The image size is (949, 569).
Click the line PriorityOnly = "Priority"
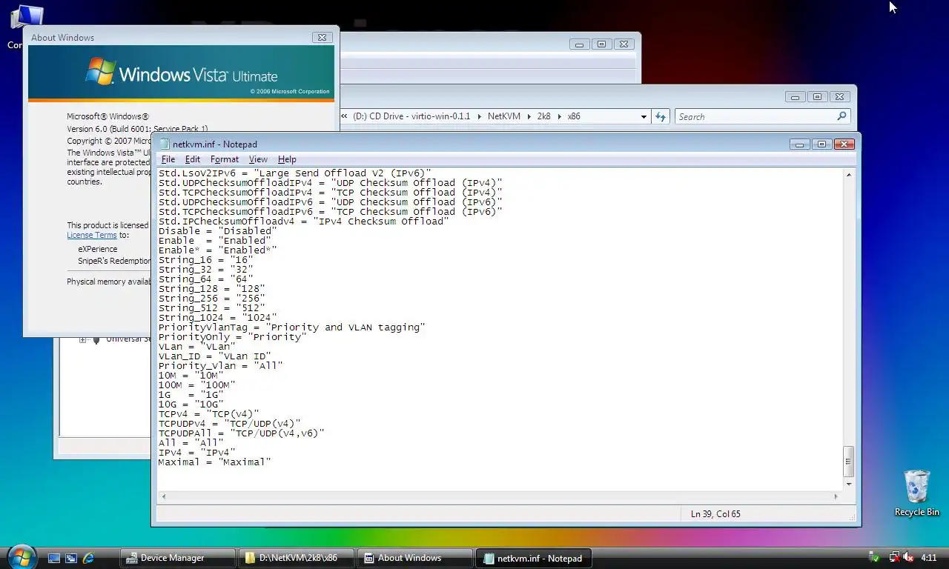point(232,336)
